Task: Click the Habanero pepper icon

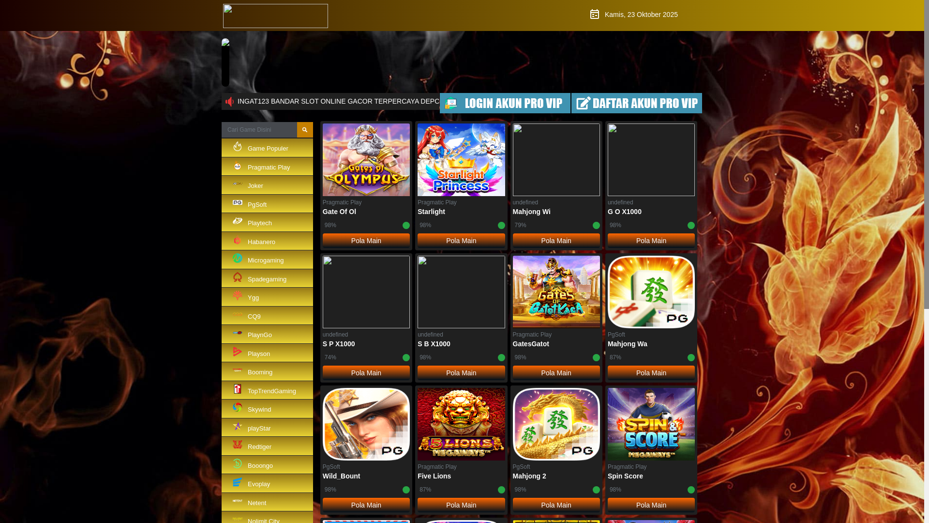Action: [237, 240]
